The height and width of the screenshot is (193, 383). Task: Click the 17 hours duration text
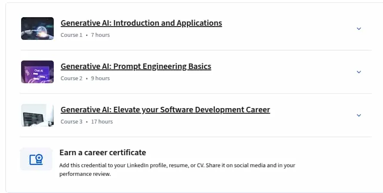pyautogui.click(x=102, y=121)
